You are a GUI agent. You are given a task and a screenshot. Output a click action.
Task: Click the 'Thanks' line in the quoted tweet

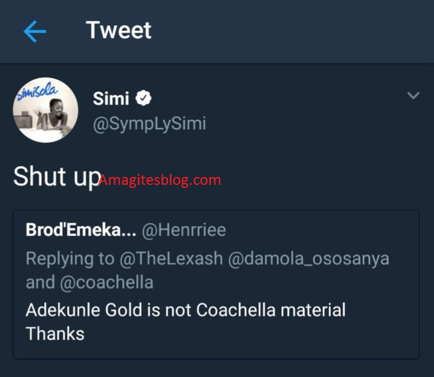pyautogui.click(x=54, y=333)
